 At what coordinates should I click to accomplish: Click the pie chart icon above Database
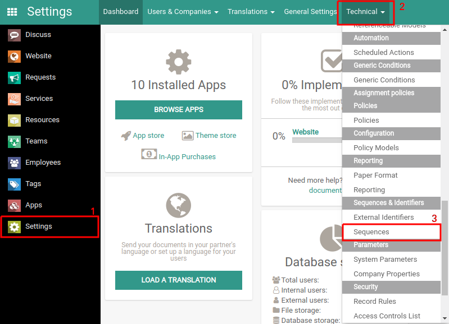(x=331, y=238)
